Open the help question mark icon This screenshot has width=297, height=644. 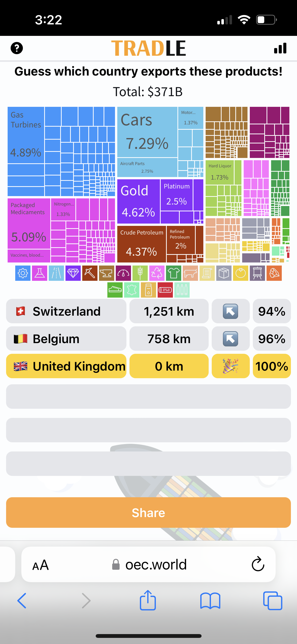(17, 48)
